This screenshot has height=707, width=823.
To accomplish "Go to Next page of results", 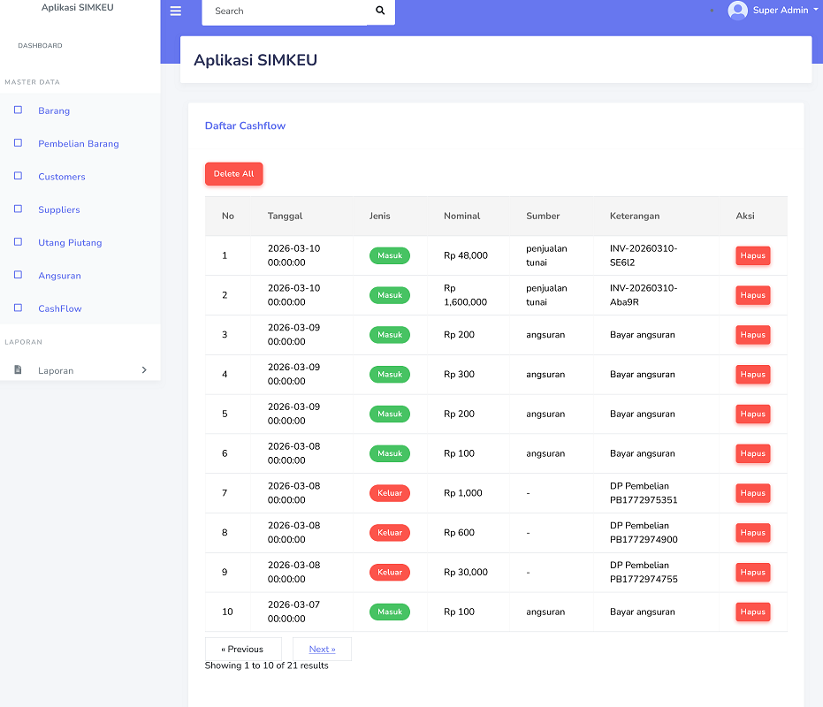I will [322, 650].
